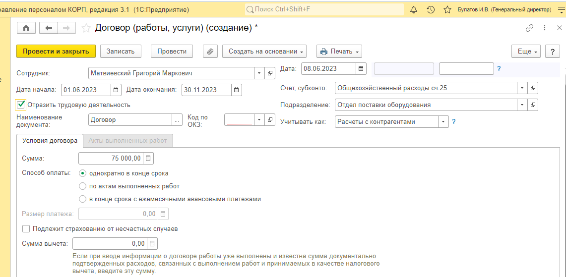Screen dimensions: 566x277
Task: Open Учитывать как dropdown list
Action: click(x=443, y=121)
